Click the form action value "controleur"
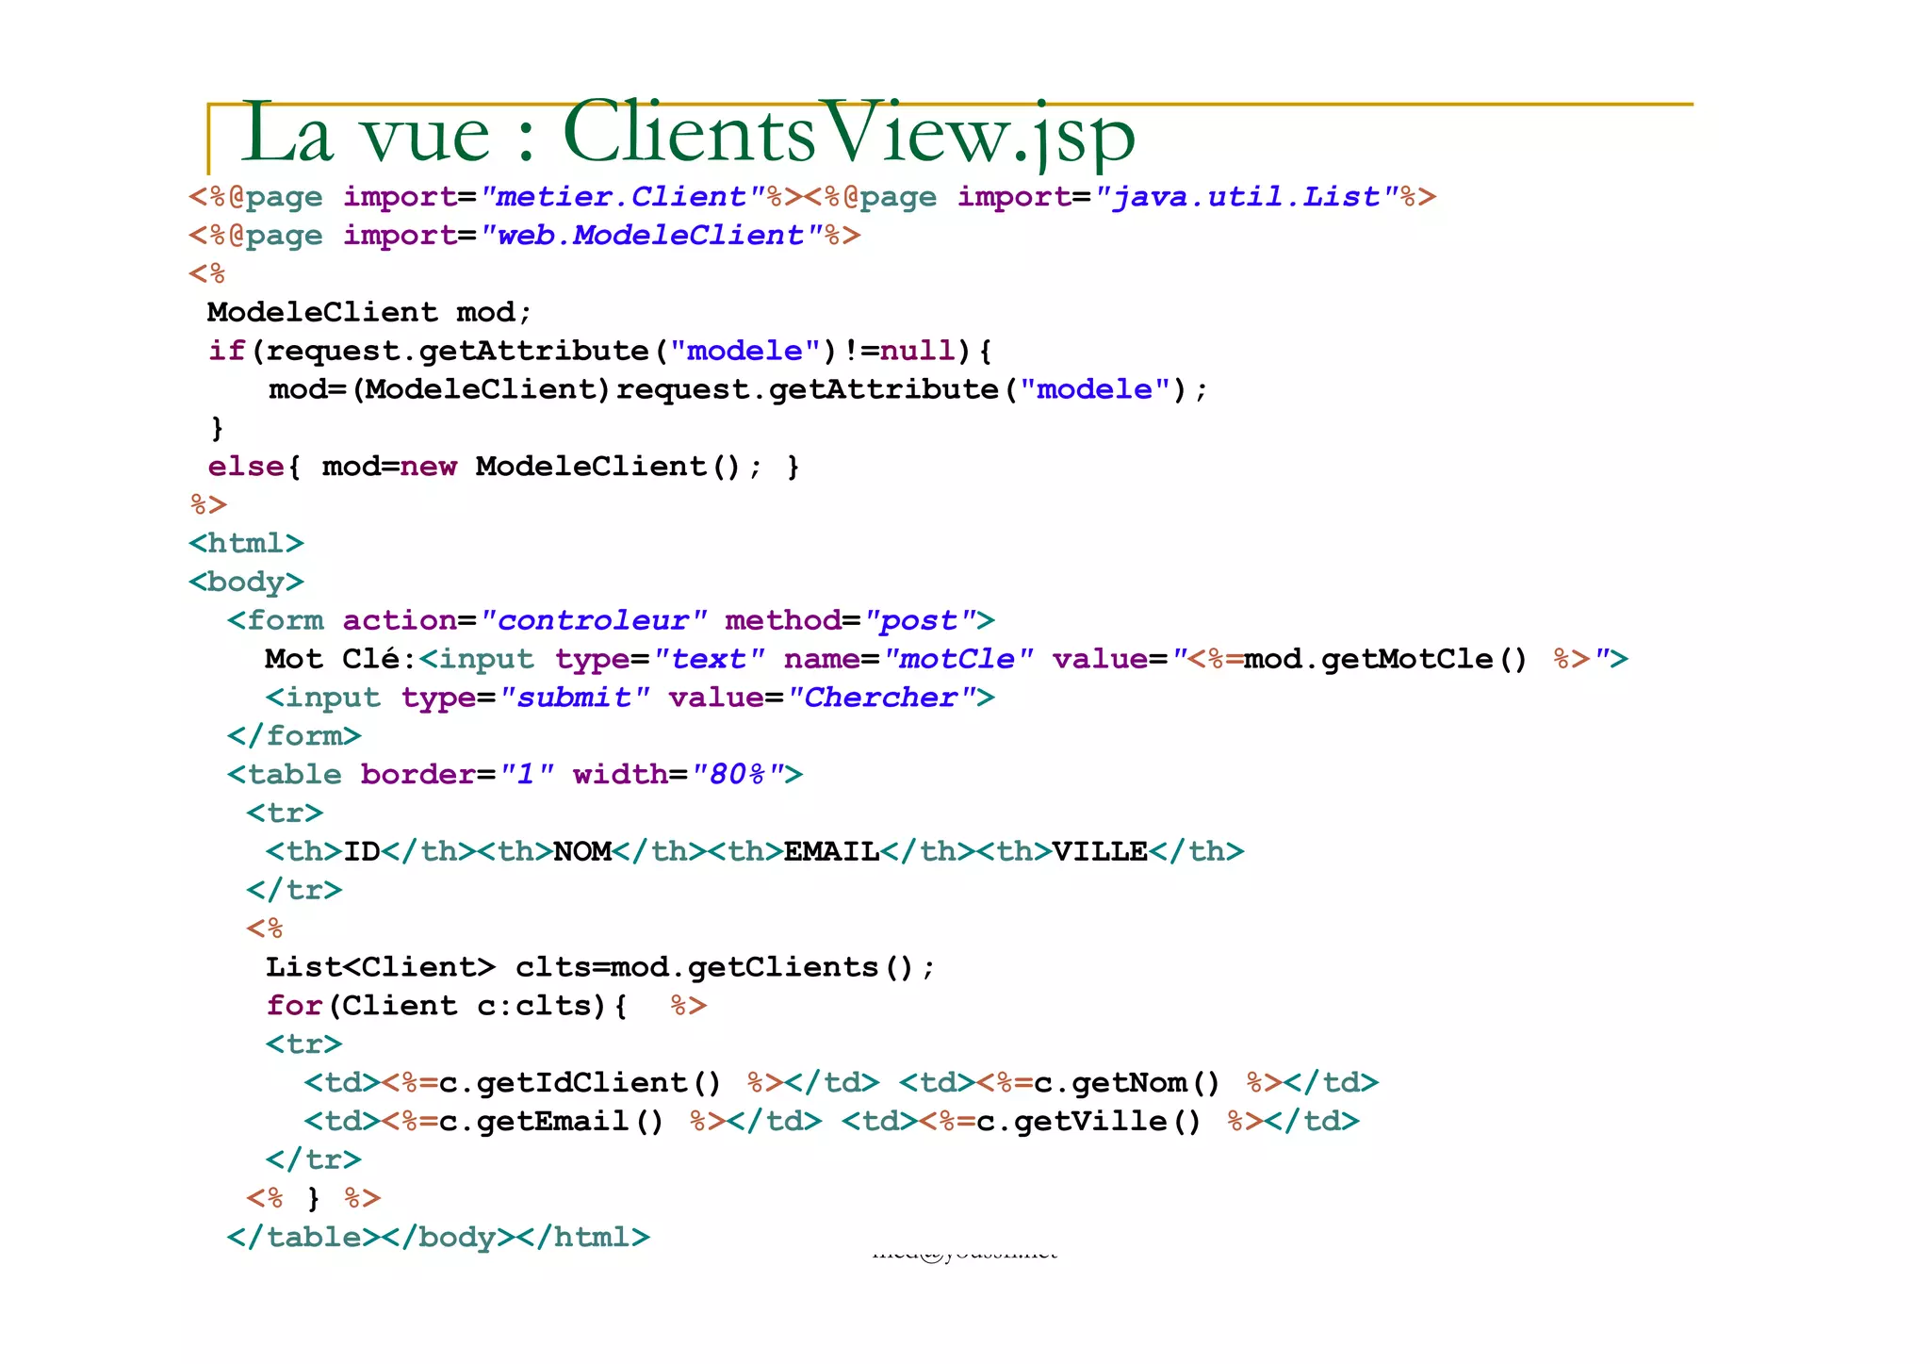This screenshot has width=1930, height=1364. click(593, 621)
